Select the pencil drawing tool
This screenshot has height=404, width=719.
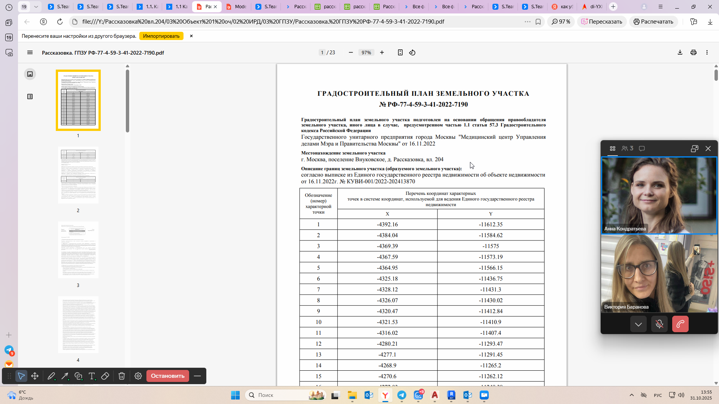(x=51, y=376)
